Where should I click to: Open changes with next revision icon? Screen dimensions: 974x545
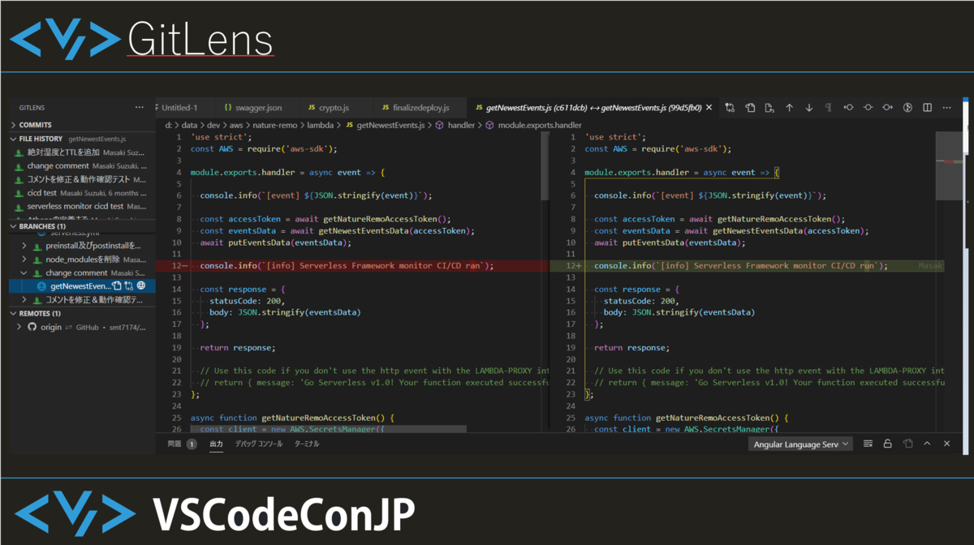tap(887, 107)
